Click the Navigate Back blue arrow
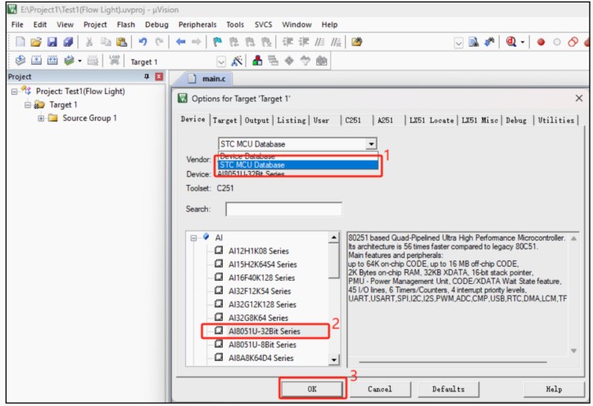Screen dimensions: 593x406 (181, 42)
